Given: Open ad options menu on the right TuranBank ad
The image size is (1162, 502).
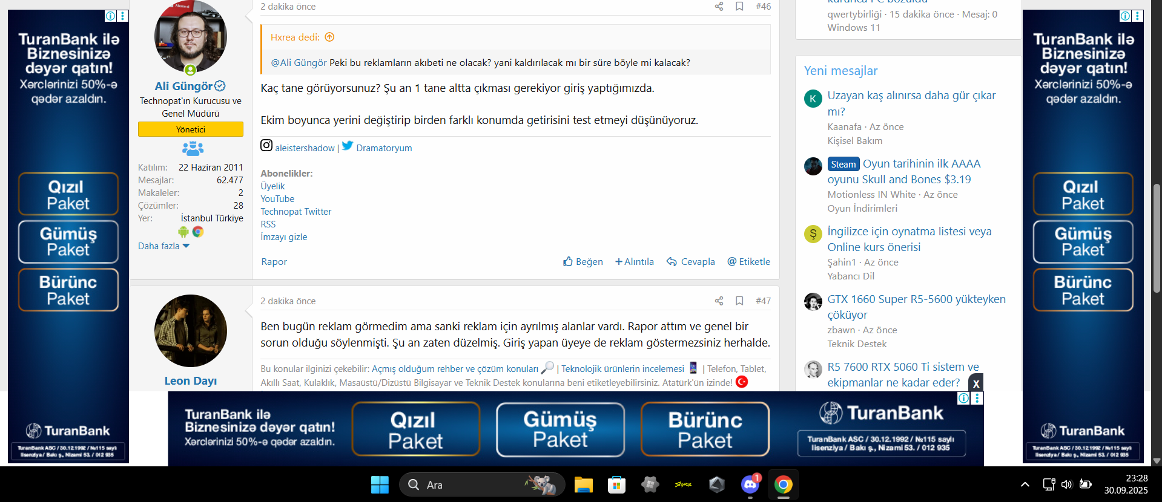Looking at the screenshot, I should [x=1137, y=16].
